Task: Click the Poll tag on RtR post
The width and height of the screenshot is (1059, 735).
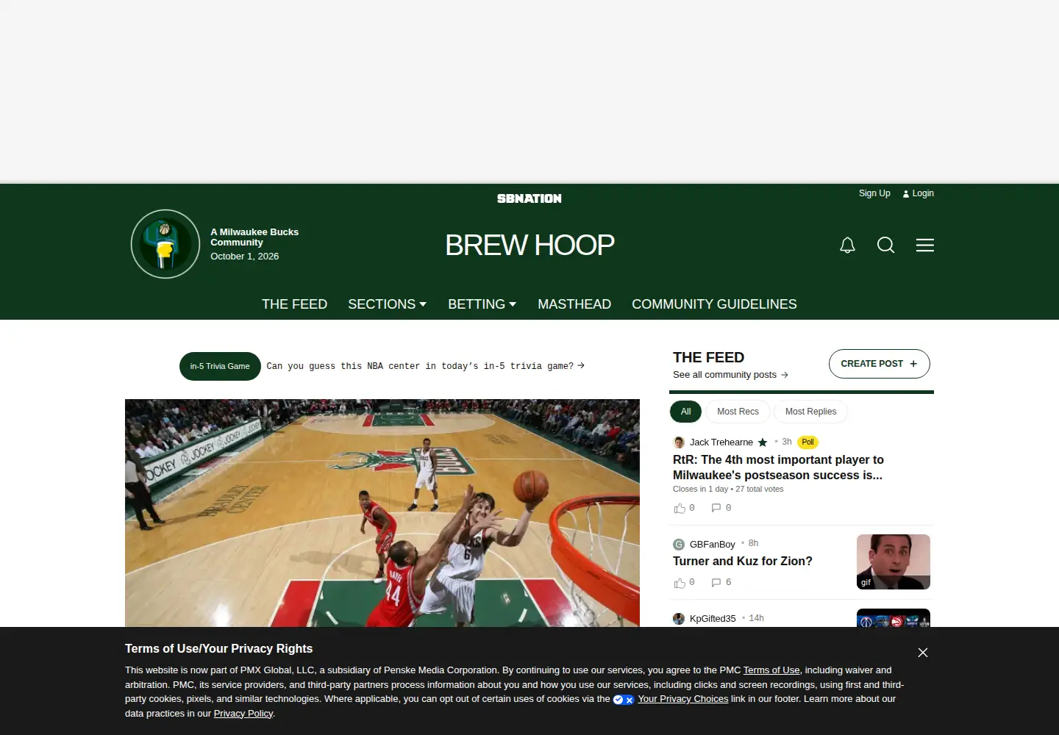Action: coord(807,442)
